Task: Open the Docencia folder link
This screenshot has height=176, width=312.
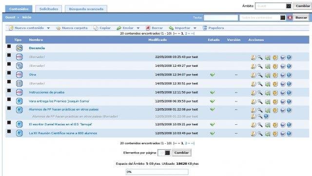Action: [37, 48]
